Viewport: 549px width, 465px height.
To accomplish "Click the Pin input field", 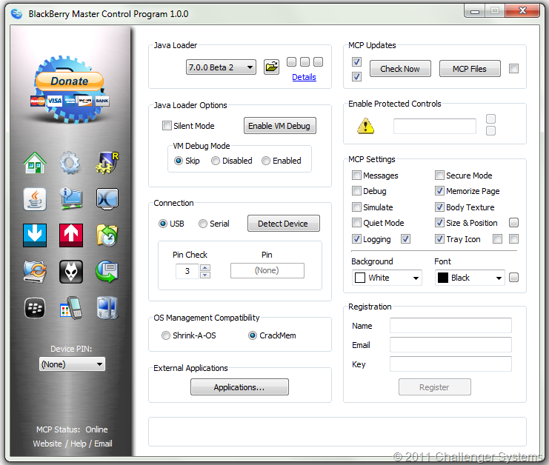I will 267,270.
